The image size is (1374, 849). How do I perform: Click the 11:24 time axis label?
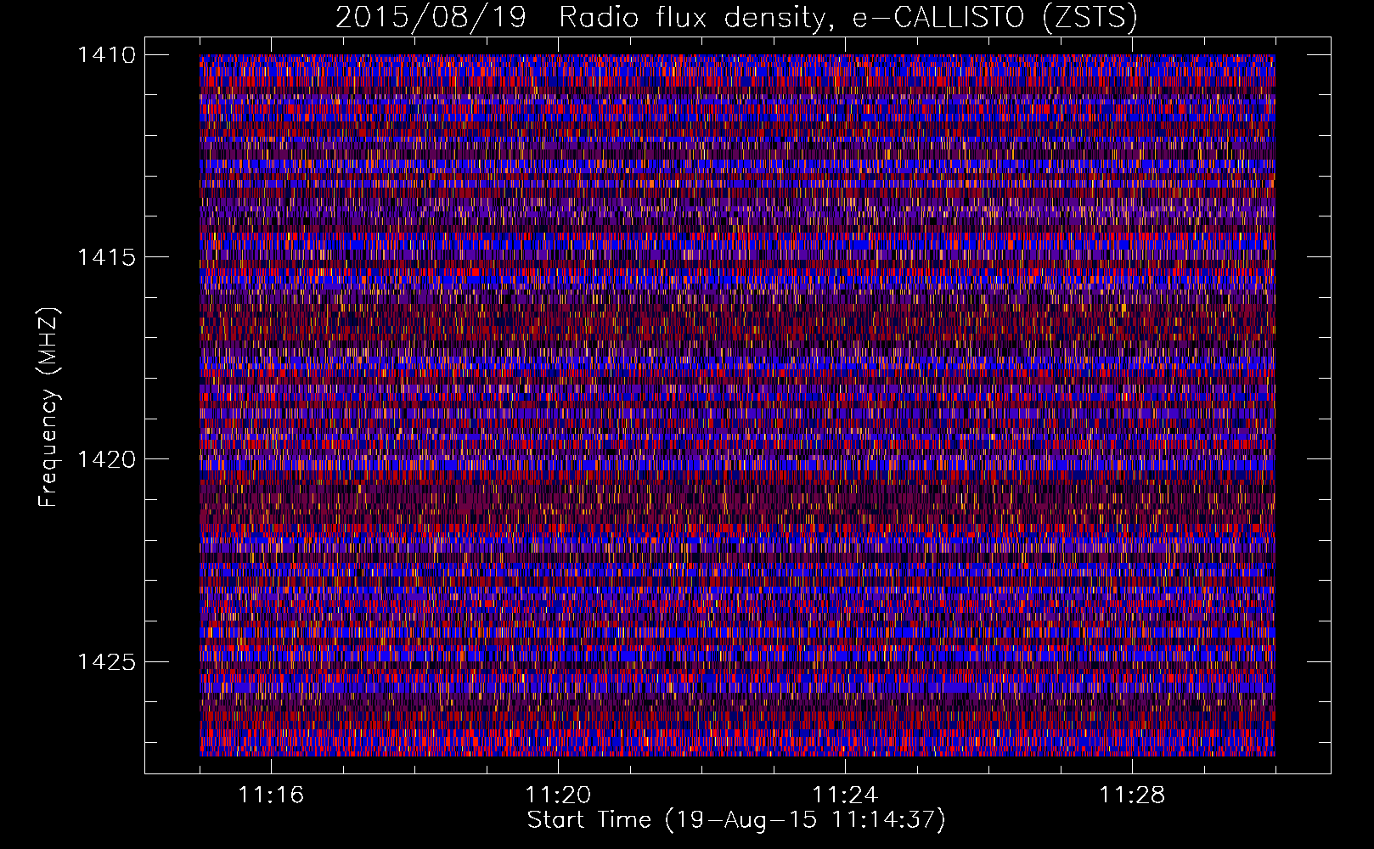coord(845,796)
